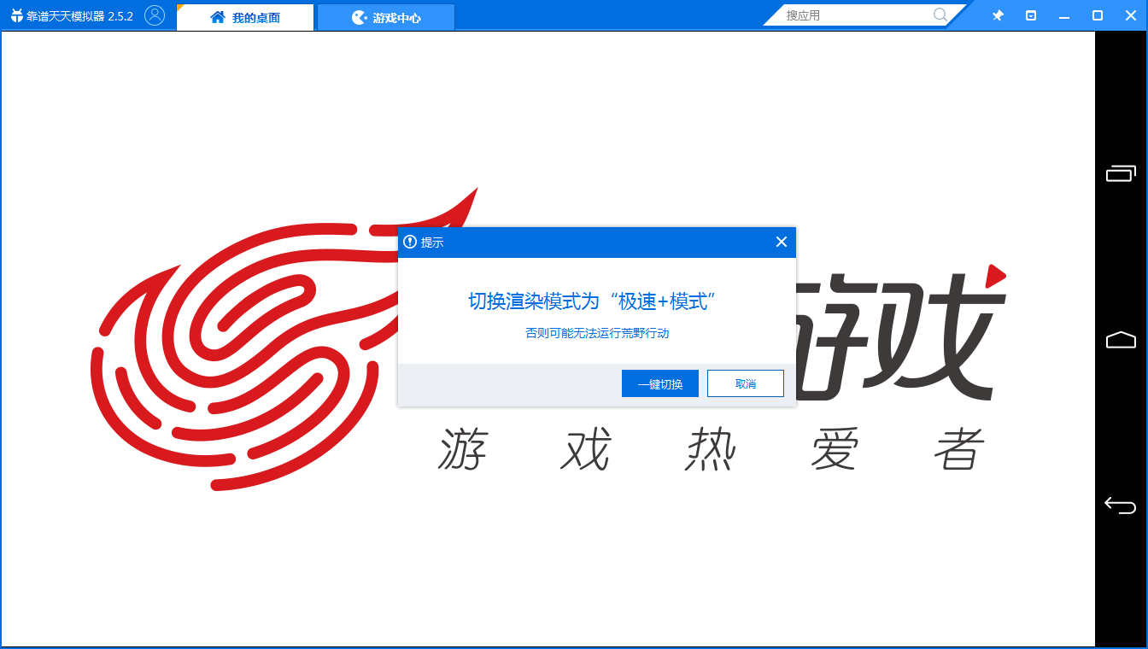Viewport: 1148px width, 649px height.
Task: Open the title bar dropdown menu icon
Action: coord(1031,15)
